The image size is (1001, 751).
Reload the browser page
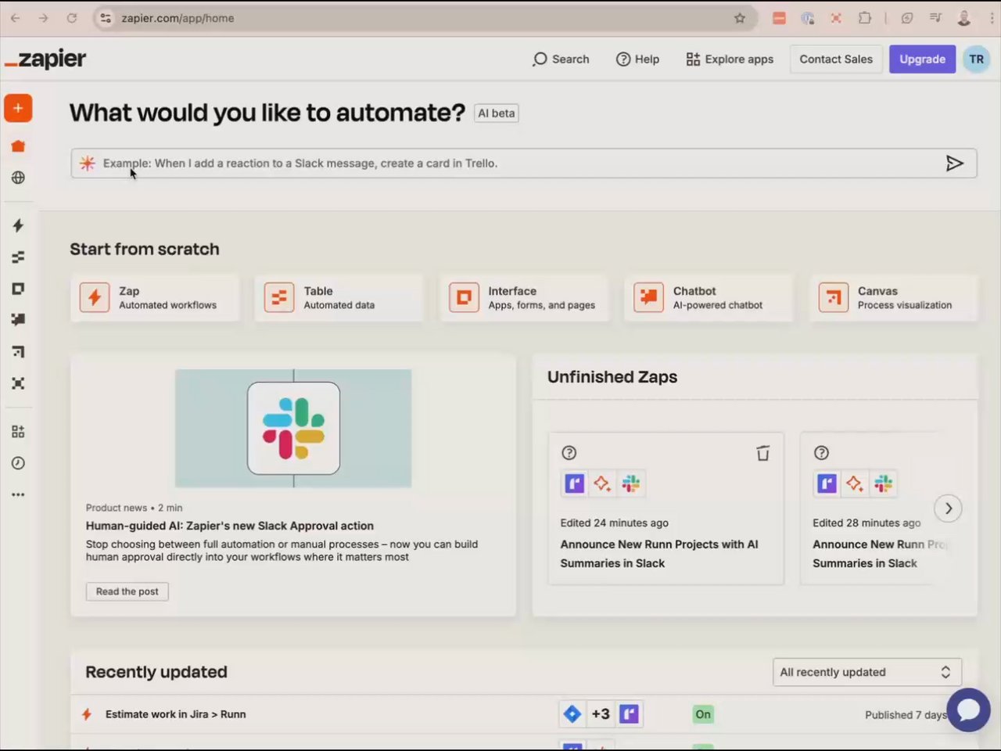click(x=72, y=18)
